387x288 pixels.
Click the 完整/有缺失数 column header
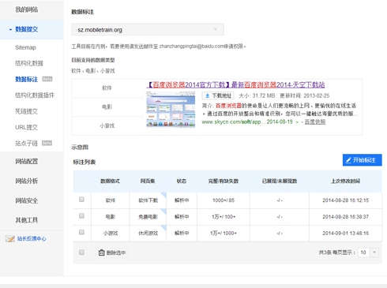tap(224, 181)
